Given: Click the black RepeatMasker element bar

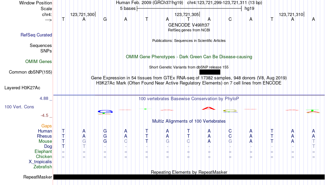Looking at the screenshot, I should tap(189, 177).
